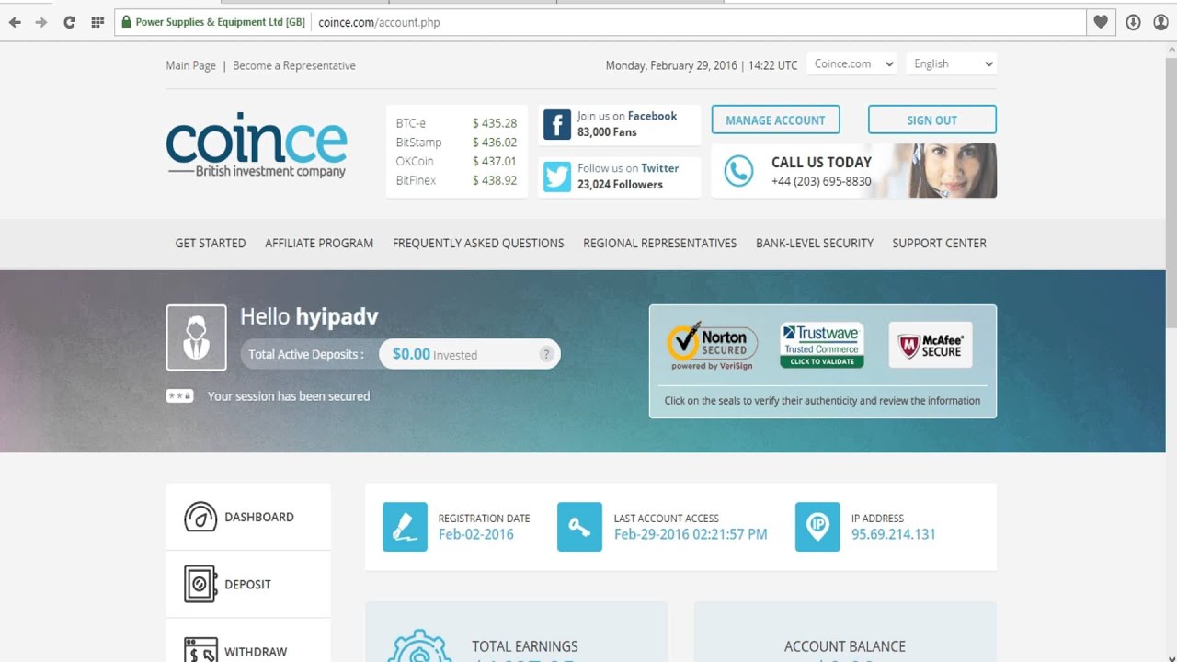Click the help question mark icon

click(546, 354)
